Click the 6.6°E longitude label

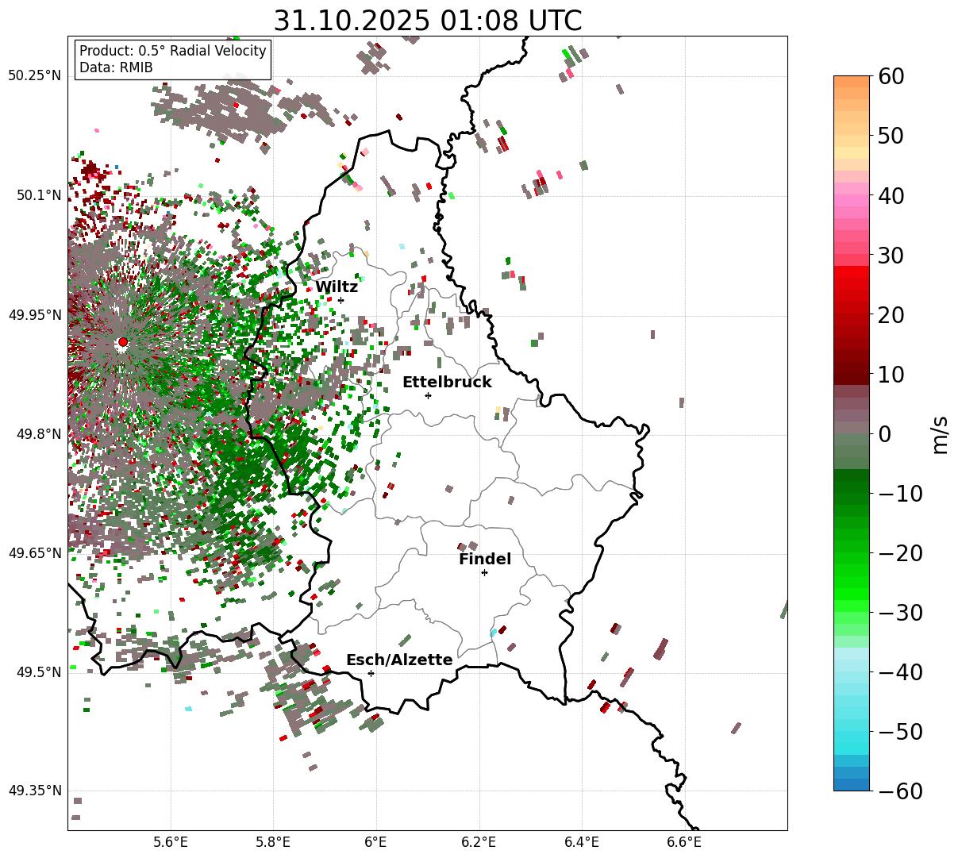point(684,842)
